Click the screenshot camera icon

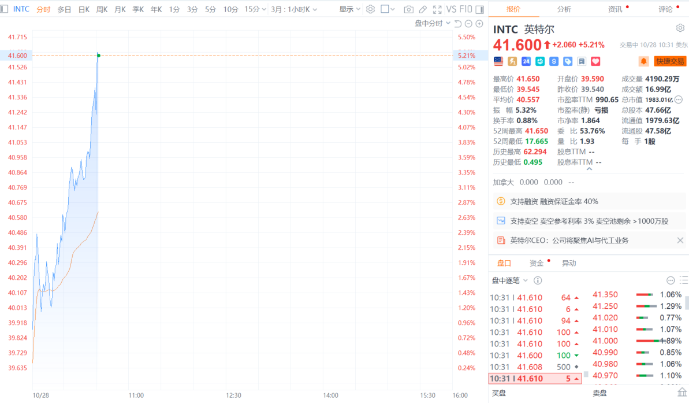[408, 9]
